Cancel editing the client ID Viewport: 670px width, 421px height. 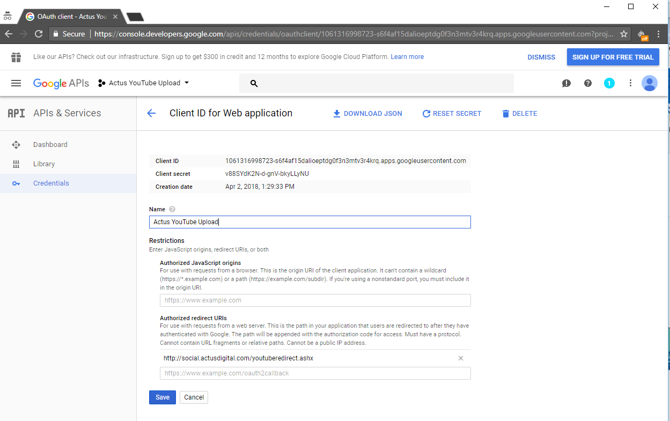(x=194, y=397)
